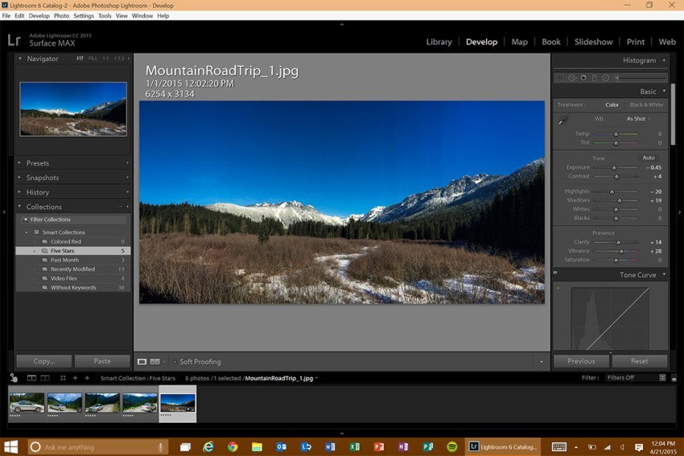The height and width of the screenshot is (456, 684).
Task: Create a snapshot with plus icon
Action: (127, 178)
